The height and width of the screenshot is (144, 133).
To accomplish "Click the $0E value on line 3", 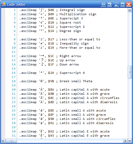I will pos(51,19).
